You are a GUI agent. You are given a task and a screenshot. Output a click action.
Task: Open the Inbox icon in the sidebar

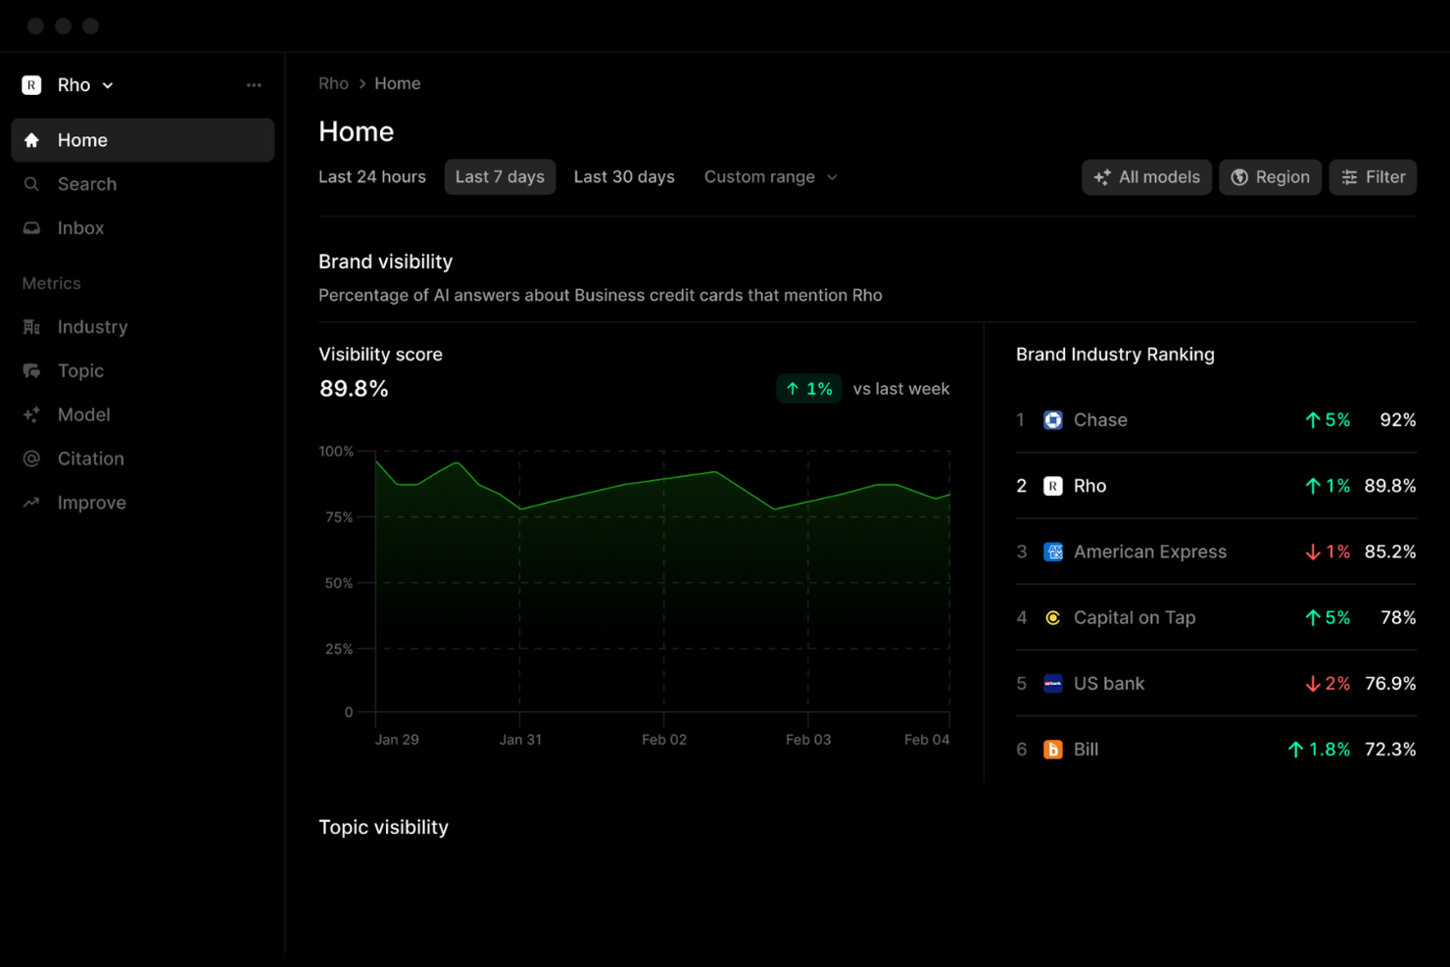[x=30, y=227]
